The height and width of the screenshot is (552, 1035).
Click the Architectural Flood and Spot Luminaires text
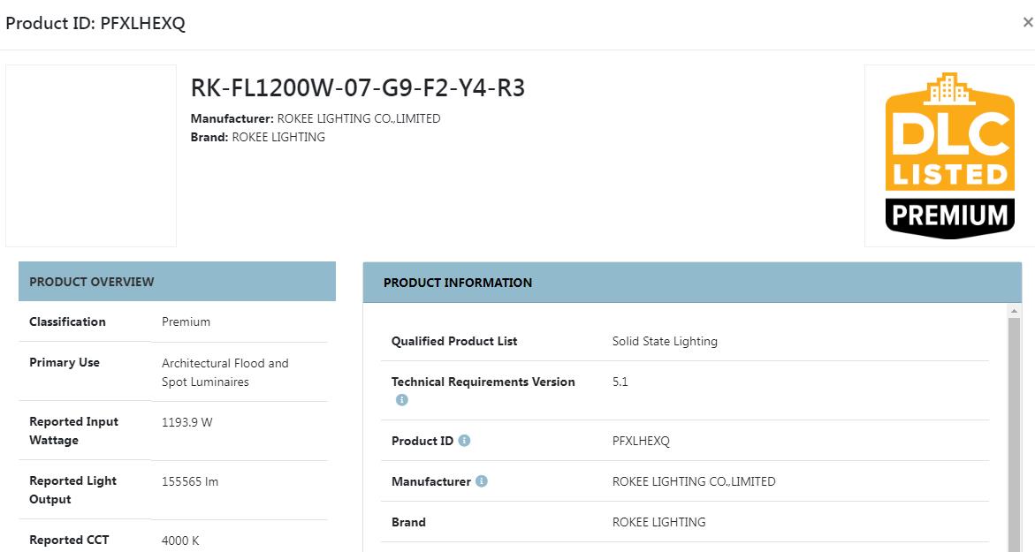(x=225, y=372)
